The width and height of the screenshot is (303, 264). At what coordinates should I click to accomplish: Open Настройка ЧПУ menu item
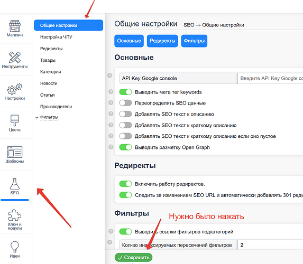pyautogui.click(x=56, y=37)
